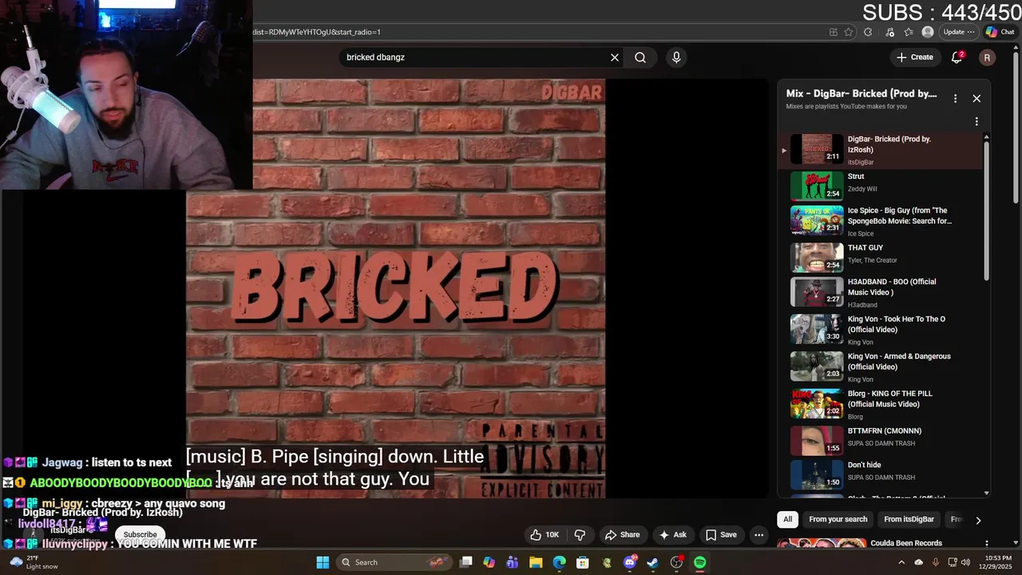Select From your search chip
The width and height of the screenshot is (1022, 575).
click(x=838, y=519)
